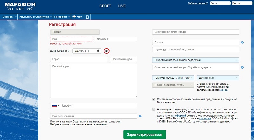Image resolution: width=254 pixels, height=140 pixels.
Task: Check the rules agreement confirmation checkbox
Action: 154,109
